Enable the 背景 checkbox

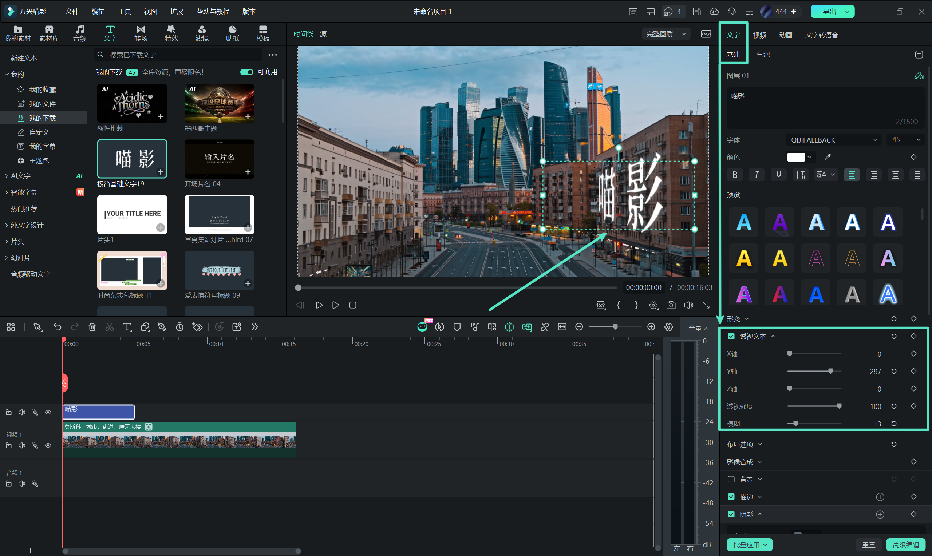pos(731,479)
